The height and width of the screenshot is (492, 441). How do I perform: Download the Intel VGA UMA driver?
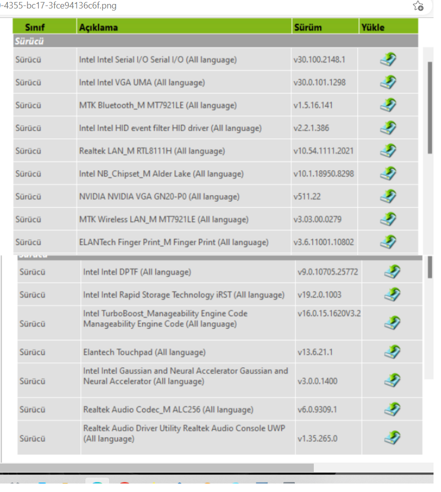click(388, 82)
